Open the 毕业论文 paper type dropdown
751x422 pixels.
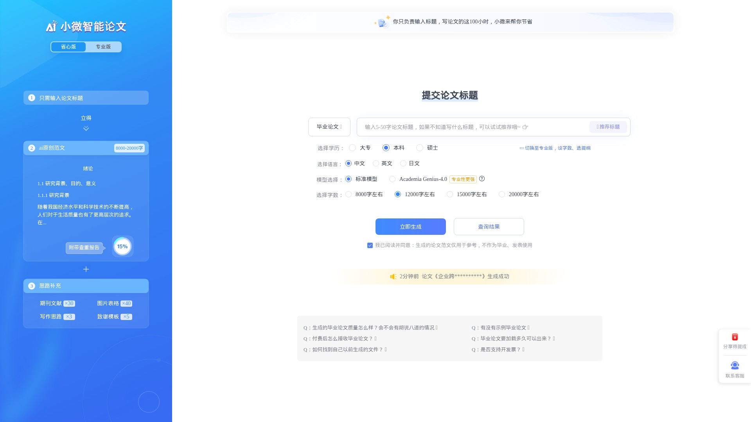[329, 127]
